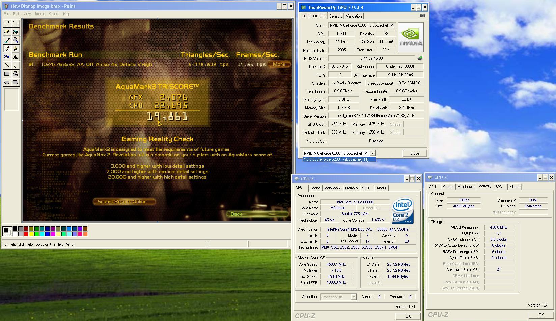Click the memory Size value 4096 MBytes
Screen dimensions: 556x321
pyautogui.click(x=464, y=206)
